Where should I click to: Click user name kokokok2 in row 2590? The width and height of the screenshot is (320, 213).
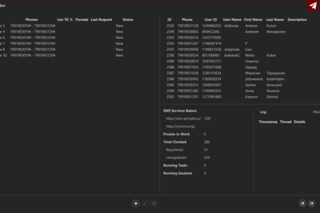click(x=232, y=55)
